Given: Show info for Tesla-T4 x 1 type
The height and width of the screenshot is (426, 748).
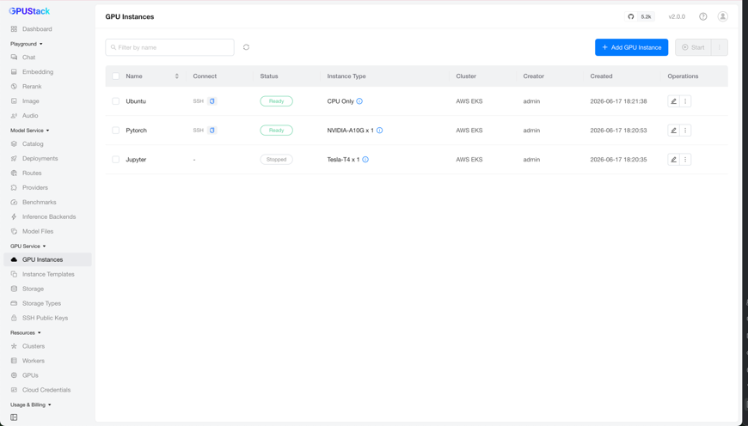Looking at the screenshot, I should (365, 160).
